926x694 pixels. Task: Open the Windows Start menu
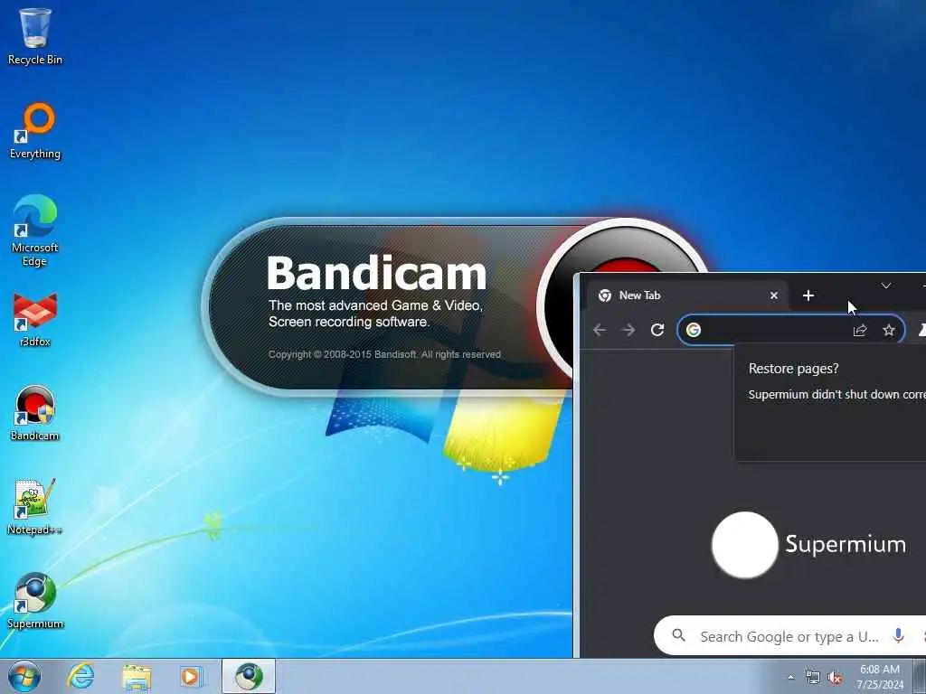point(24,676)
